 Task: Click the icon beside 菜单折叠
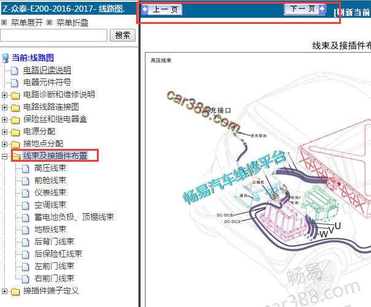tap(49, 23)
